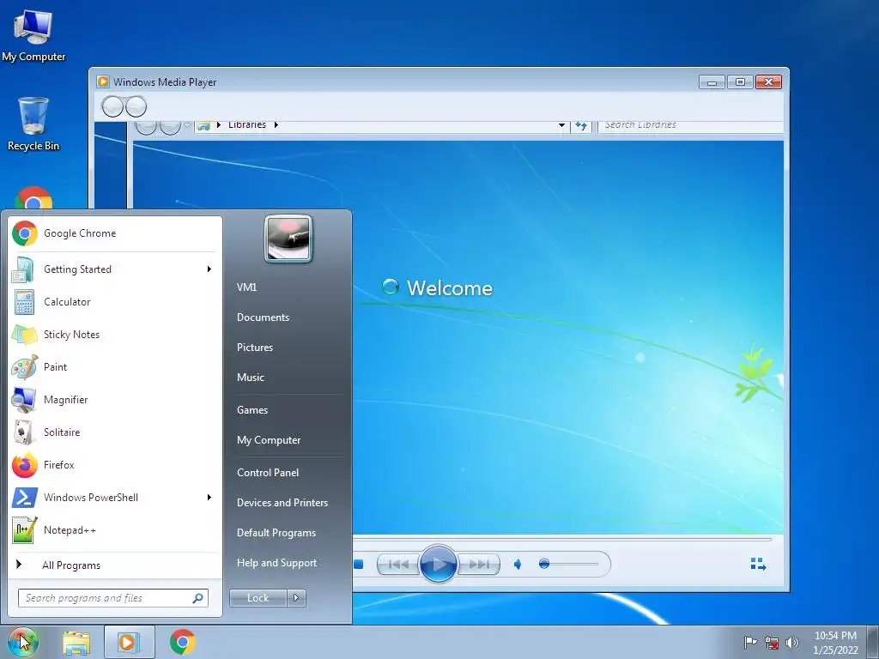Maximize the Windows Media Player window
The image size is (879, 659).
click(740, 82)
